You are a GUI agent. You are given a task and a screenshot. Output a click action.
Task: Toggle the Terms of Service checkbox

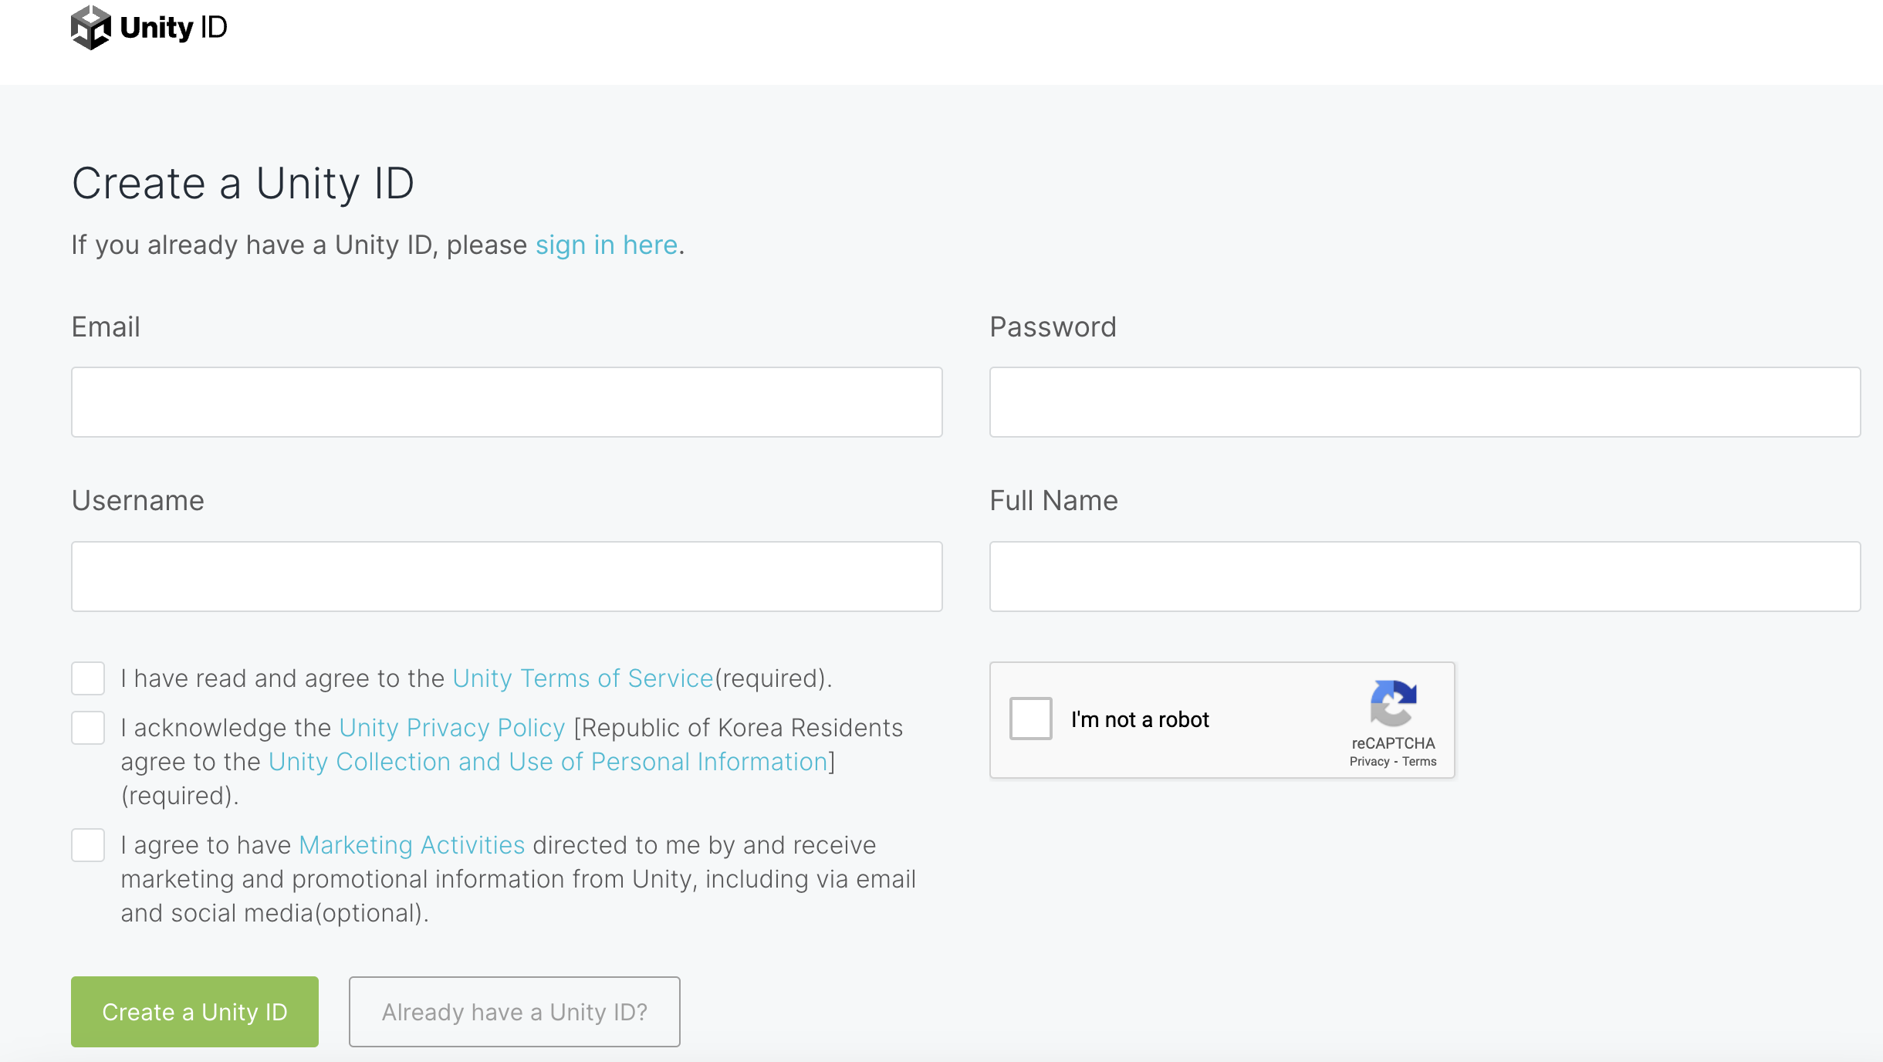click(86, 678)
